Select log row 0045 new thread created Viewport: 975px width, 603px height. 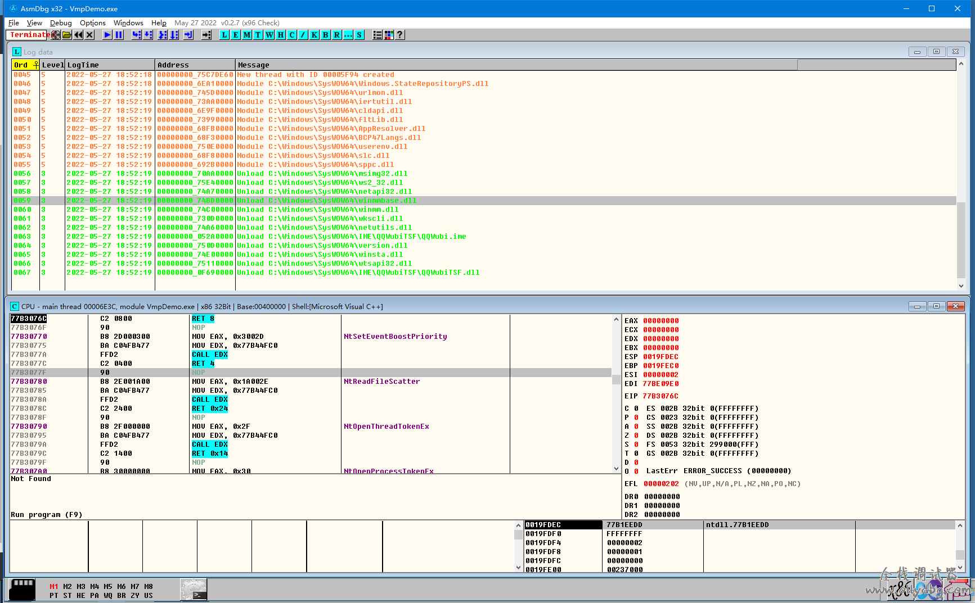484,75
